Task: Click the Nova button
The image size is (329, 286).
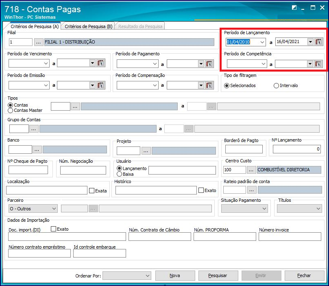Action: [x=175, y=275]
